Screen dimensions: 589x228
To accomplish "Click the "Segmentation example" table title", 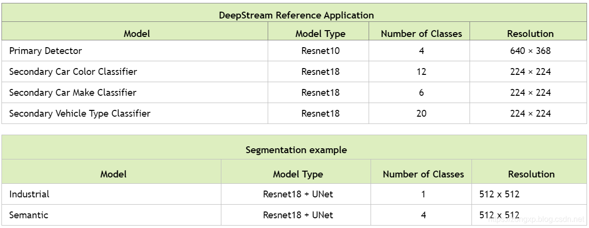I will (x=296, y=150).
